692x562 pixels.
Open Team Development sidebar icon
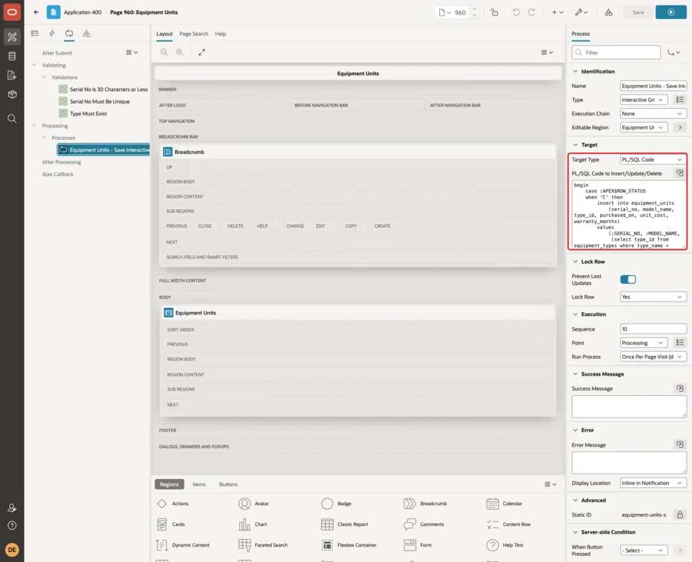pos(12,76)
